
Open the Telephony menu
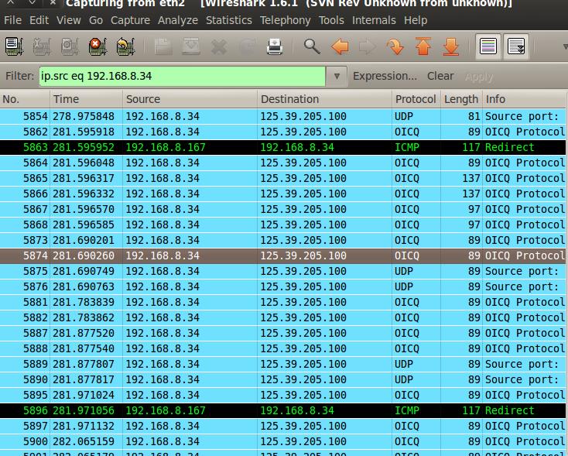coord(285,20)
